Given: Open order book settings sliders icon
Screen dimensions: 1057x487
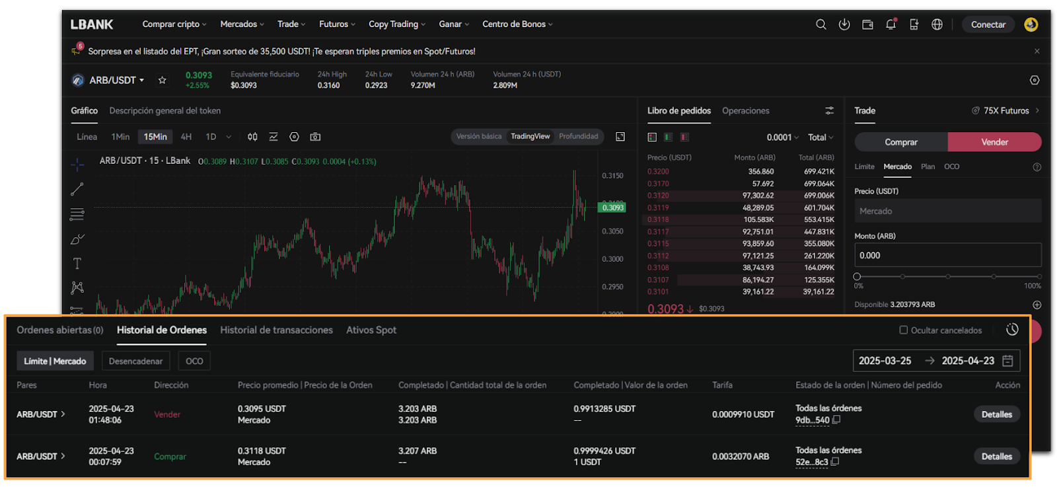Looking at the screenshot, I should coord(829,110).
